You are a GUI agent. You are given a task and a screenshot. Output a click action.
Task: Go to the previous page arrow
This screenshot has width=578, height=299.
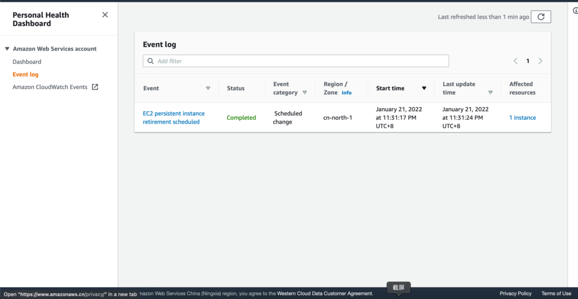[515, 61]
